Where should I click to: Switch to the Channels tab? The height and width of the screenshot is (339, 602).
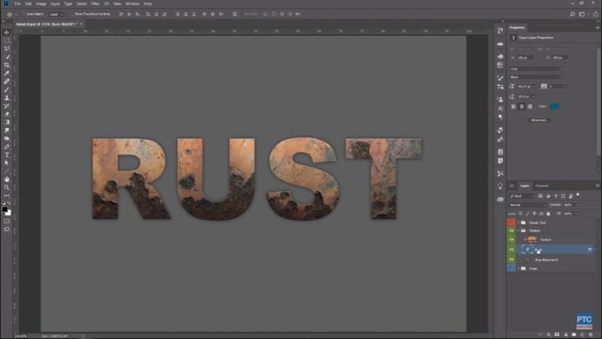541,185
